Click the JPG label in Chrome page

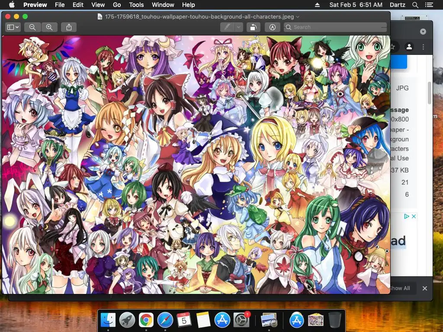402,88
